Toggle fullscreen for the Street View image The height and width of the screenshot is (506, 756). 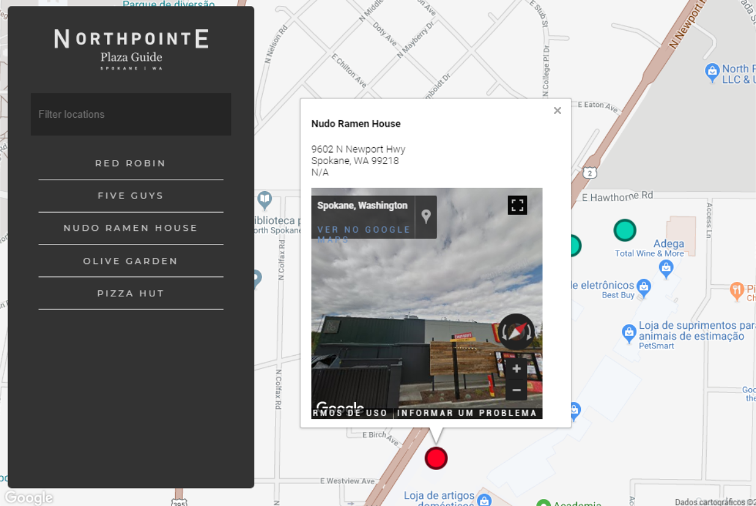pyautogui.click(x=517, y=205)
